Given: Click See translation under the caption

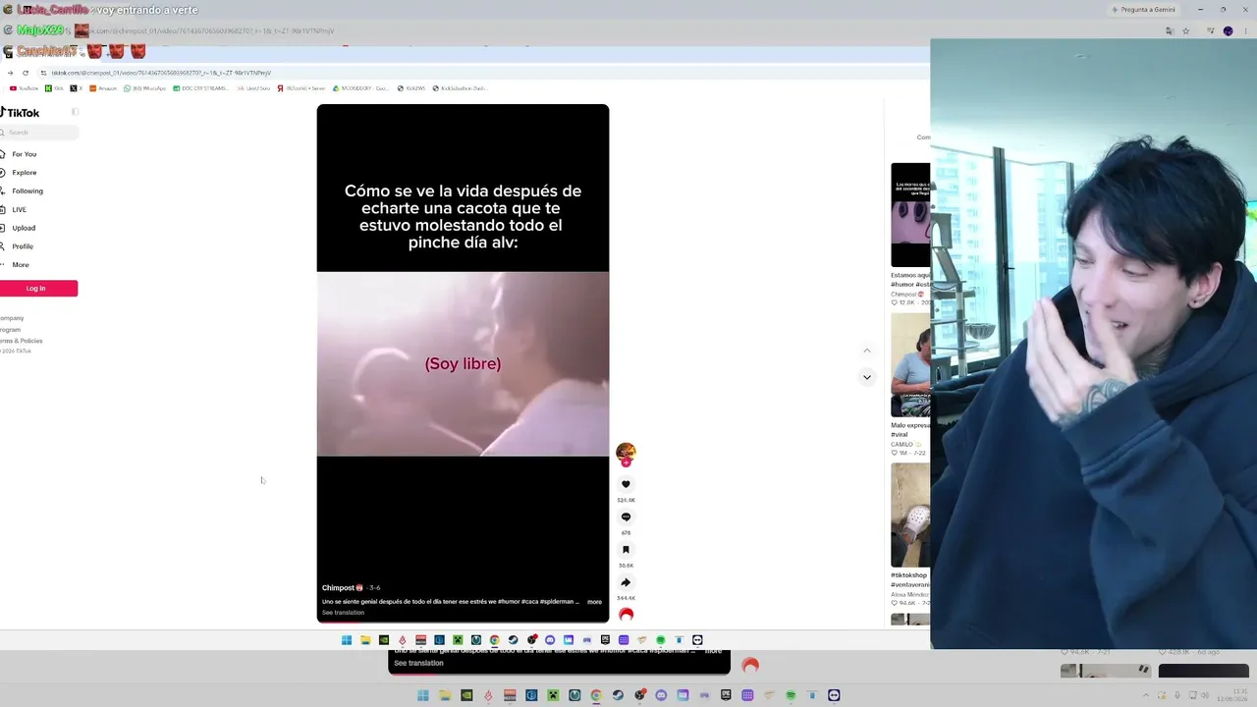Looking at the screenshot, I should click(x=343, y=613).
